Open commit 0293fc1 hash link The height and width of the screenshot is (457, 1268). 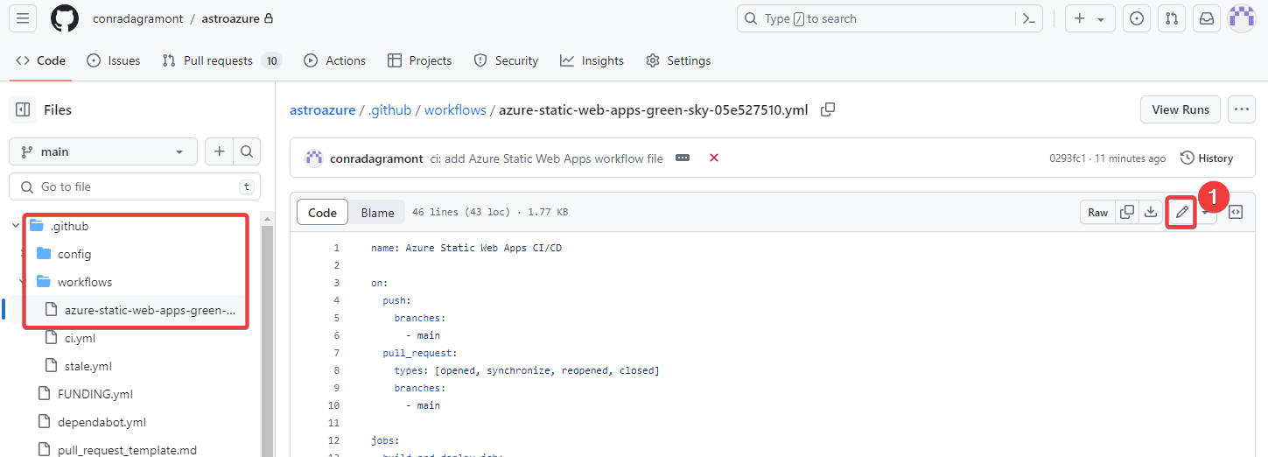1068,158
